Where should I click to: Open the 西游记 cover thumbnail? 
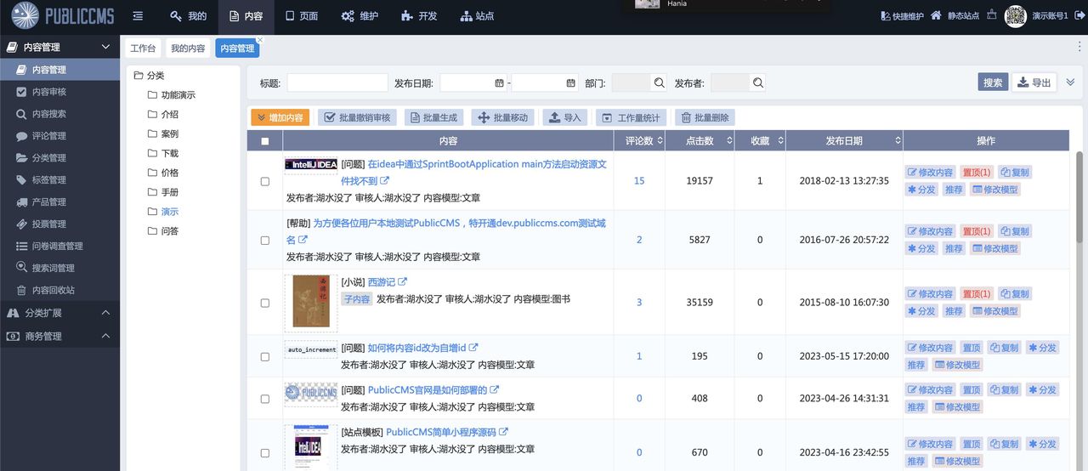pos(310,301)
